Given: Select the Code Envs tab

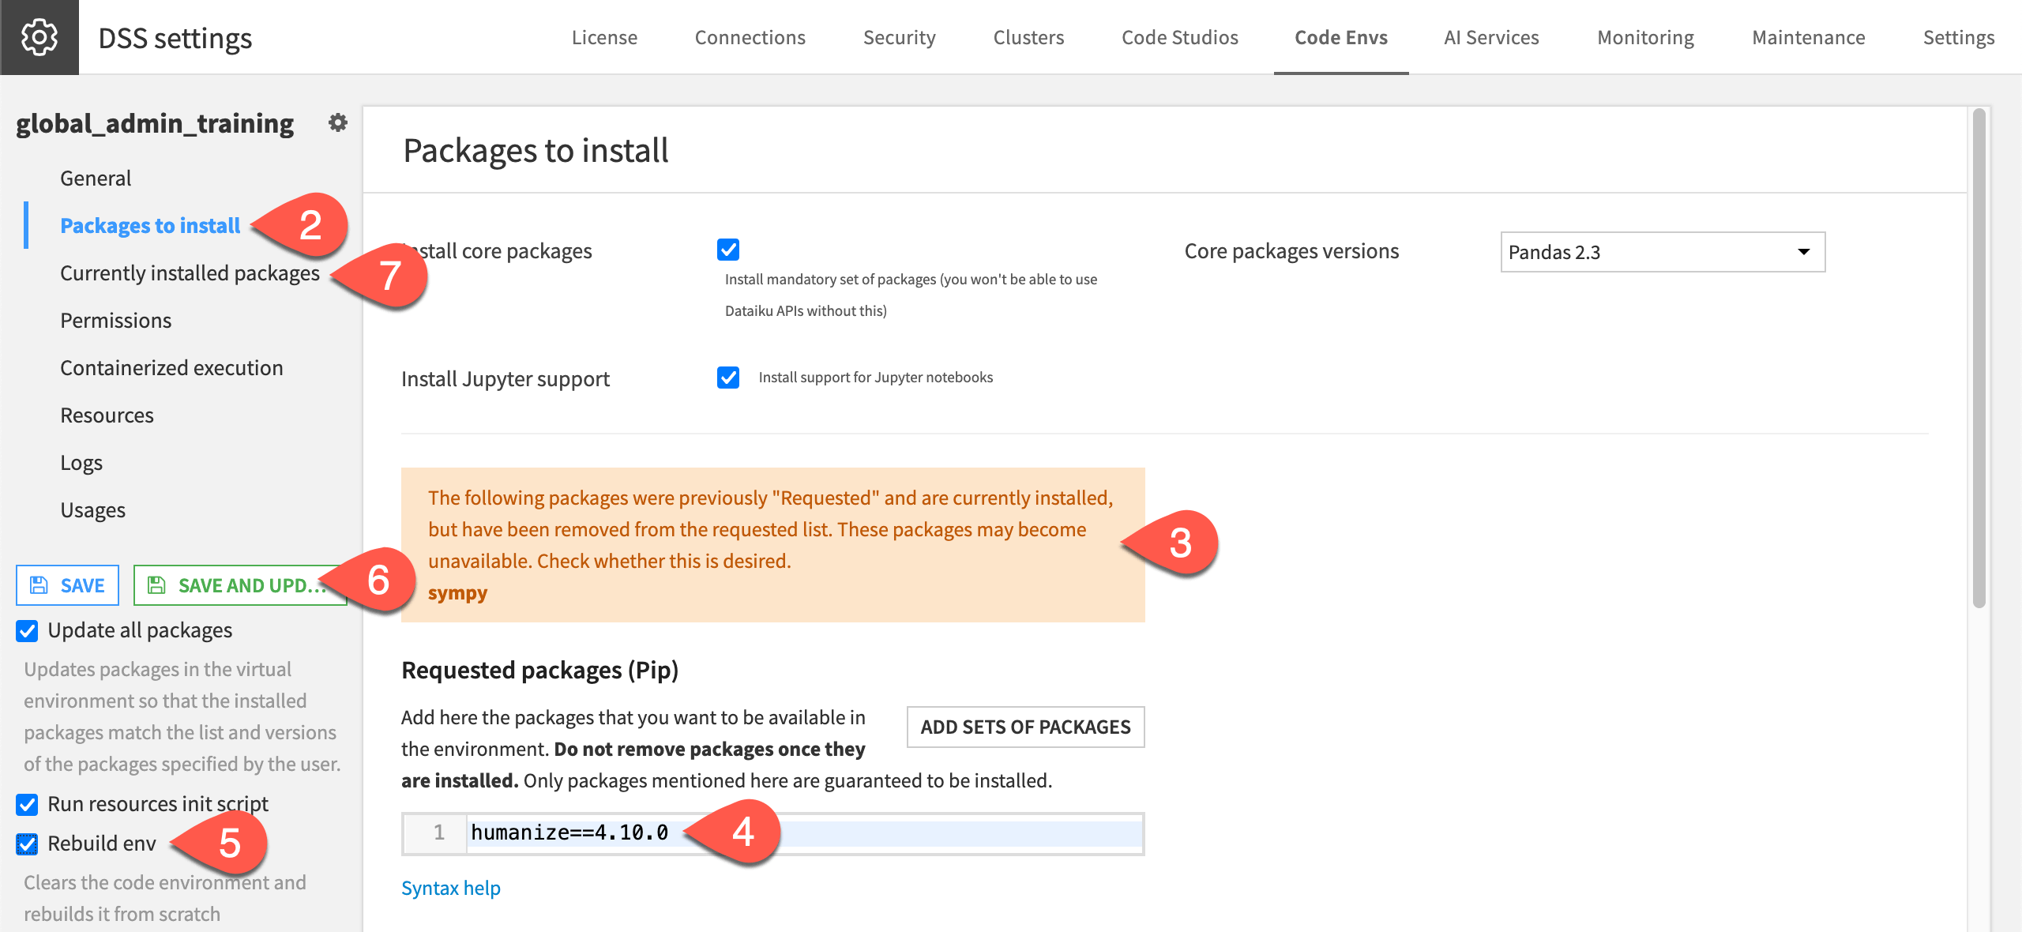Looking at the screenshot, I should coord(1341,37).
